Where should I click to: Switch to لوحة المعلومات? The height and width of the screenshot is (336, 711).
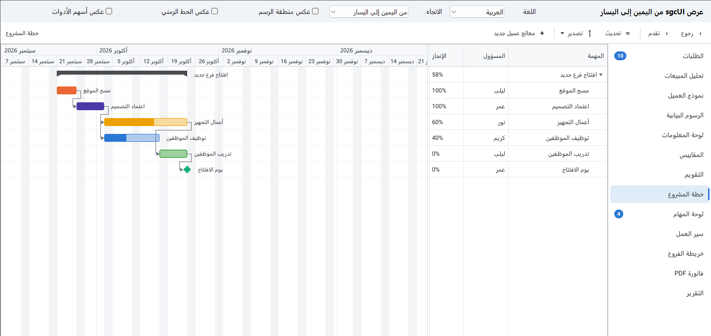pyautogui.click(x=659, y=135)
